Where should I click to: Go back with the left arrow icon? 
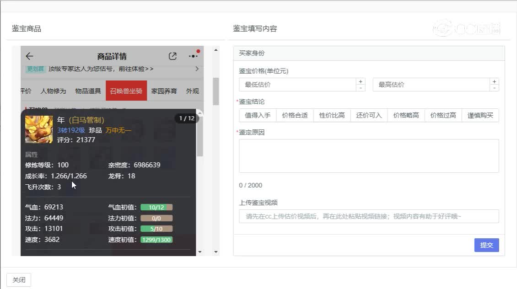tap(29, 56)
